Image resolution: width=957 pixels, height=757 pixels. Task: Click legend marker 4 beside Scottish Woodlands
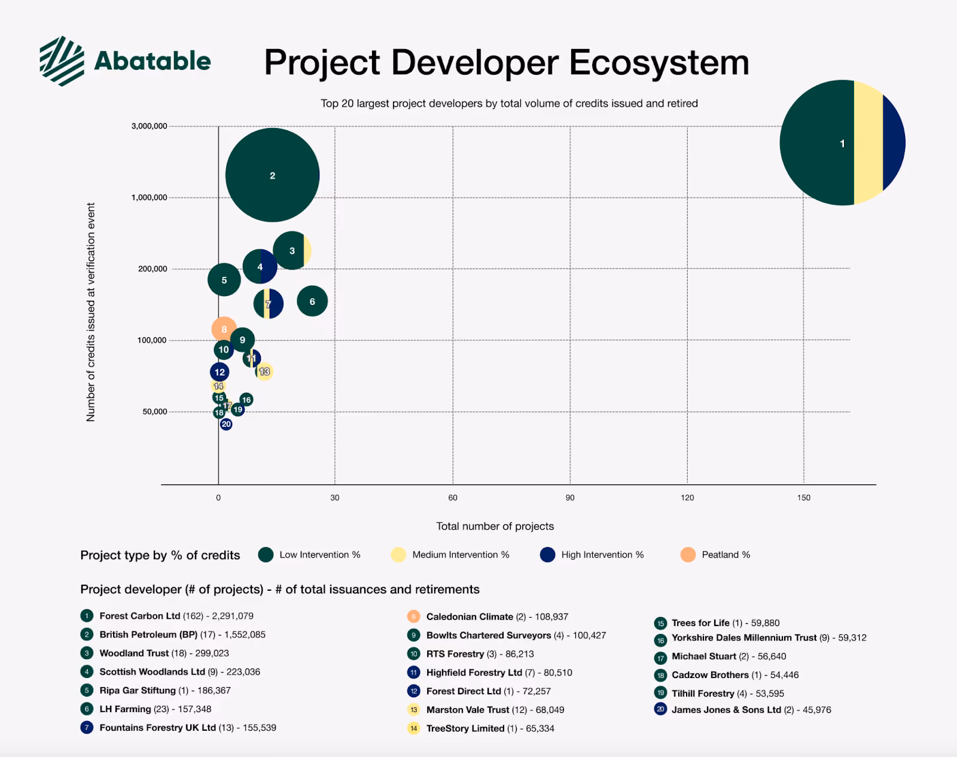coord(87,671)
